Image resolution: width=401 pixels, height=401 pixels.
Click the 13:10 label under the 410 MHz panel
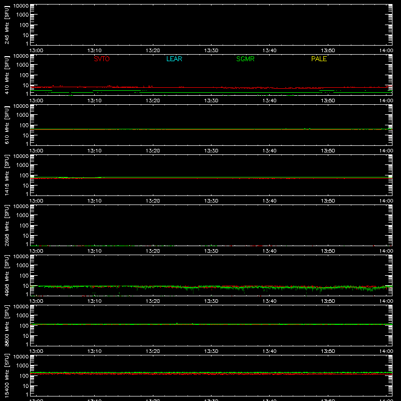tap(94, 101)
